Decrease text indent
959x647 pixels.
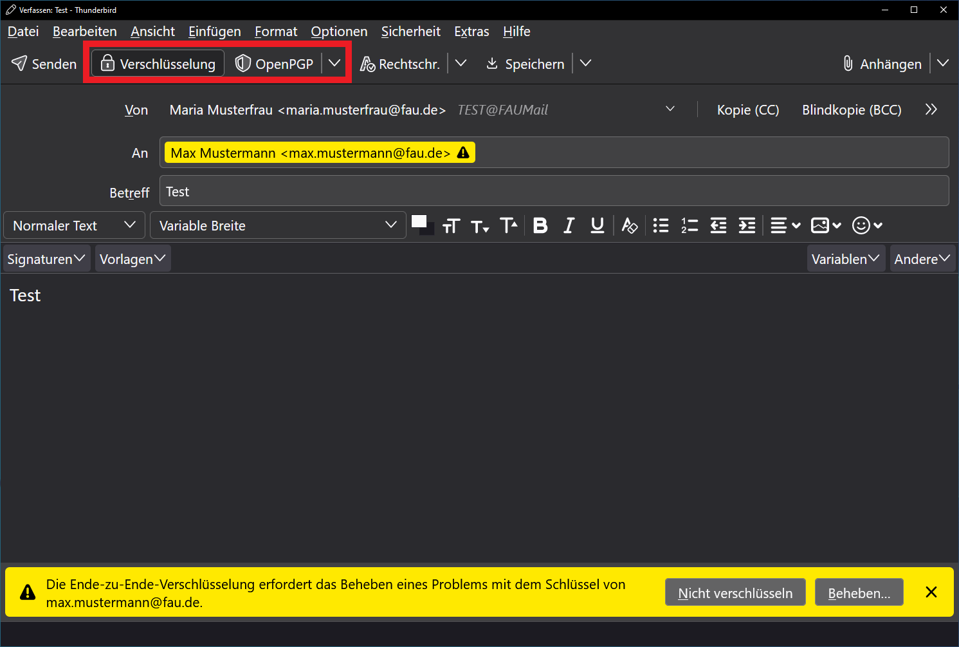pyautogui.click(x=718, y=225)
